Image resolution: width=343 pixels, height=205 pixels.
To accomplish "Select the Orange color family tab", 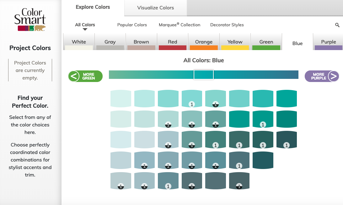I will point(204,42).
